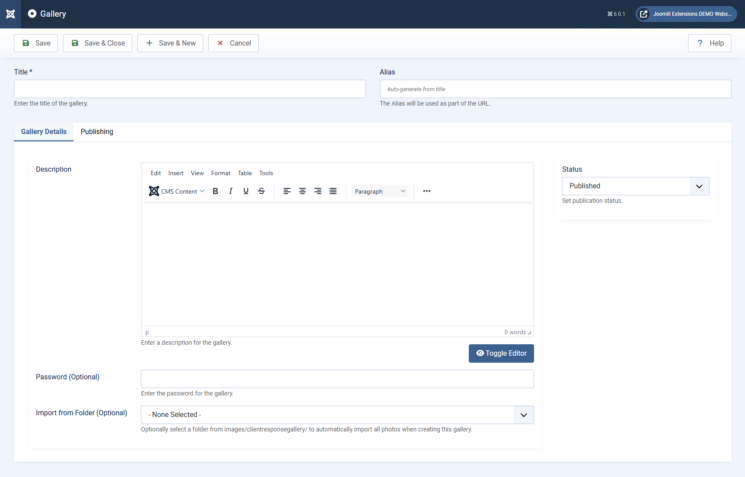This screenshot has width=745, height=477.
Task: Expand the Import from Folder selector
Action: pos(337,415)
